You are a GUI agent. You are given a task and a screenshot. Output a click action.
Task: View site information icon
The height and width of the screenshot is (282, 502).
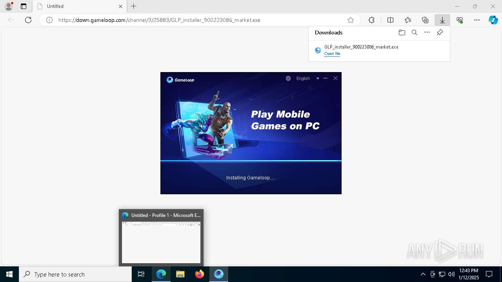coord(49,20)
